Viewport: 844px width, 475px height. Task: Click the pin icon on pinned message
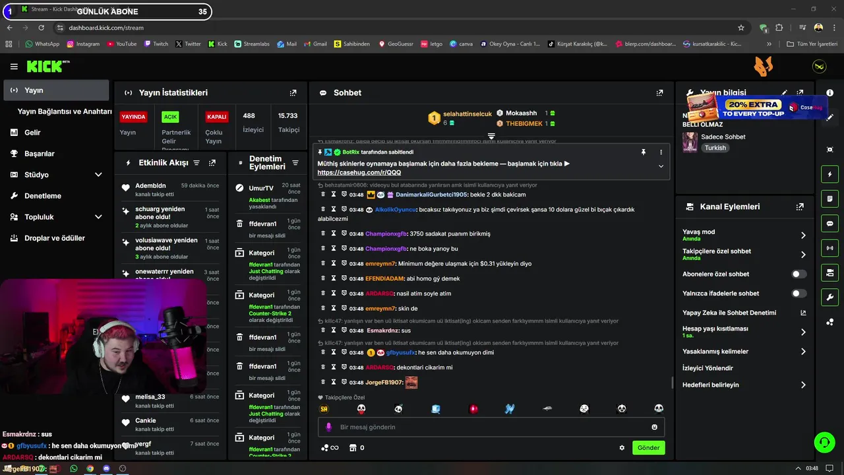point(644,152)
